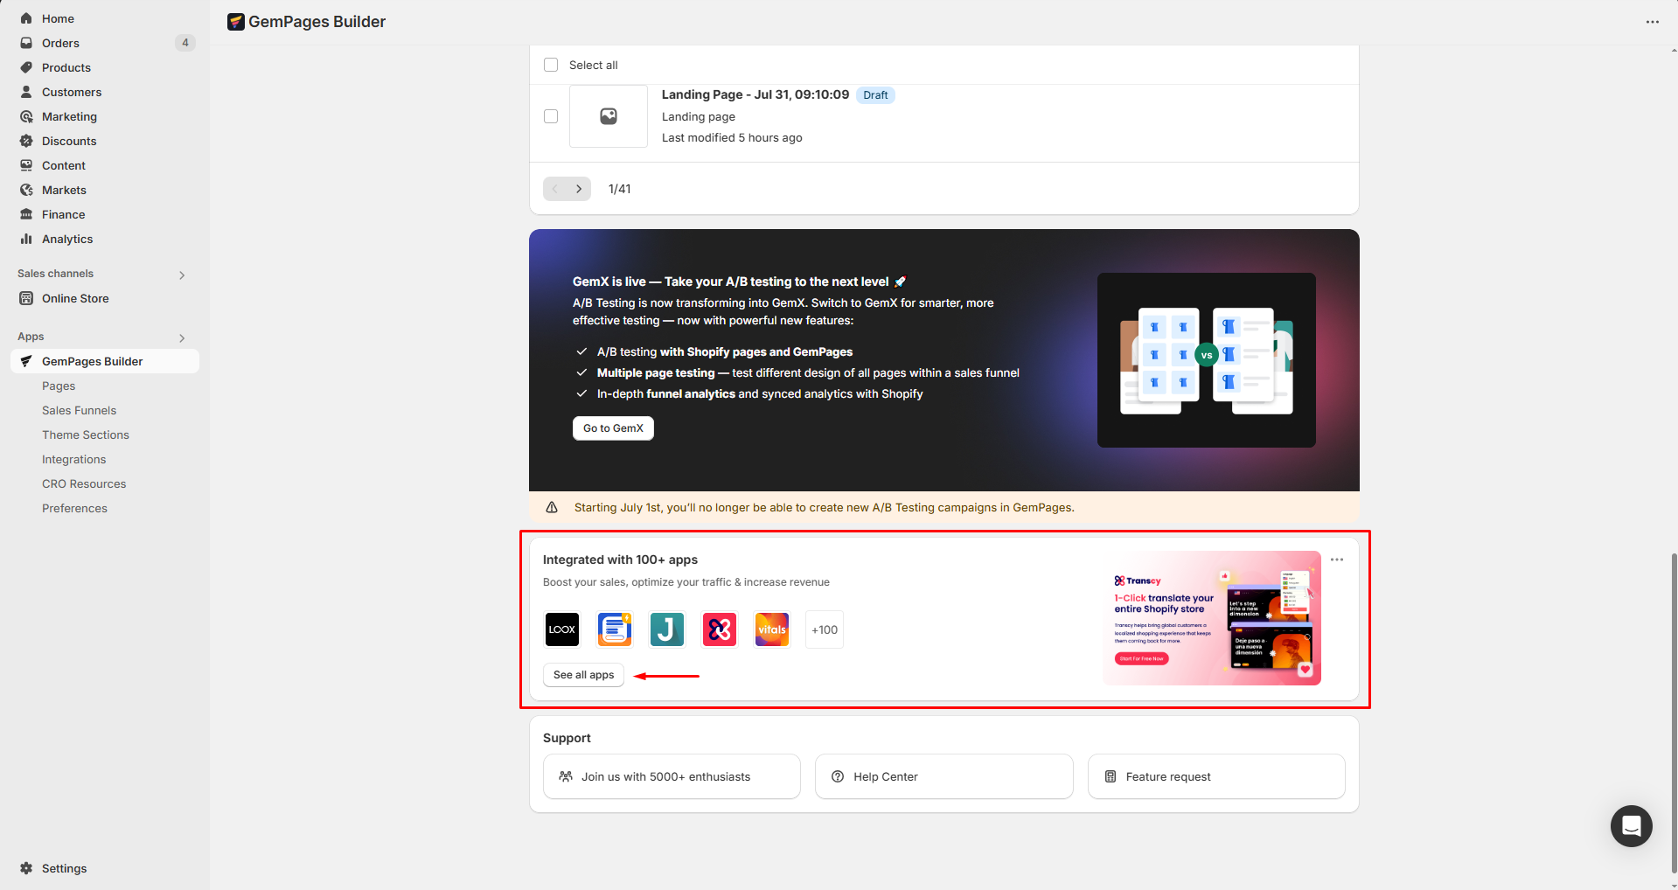This screenshot has width=1678, height=890.
Task: Select GemPages Builder in the sidebar
Action: pos(105,361)
